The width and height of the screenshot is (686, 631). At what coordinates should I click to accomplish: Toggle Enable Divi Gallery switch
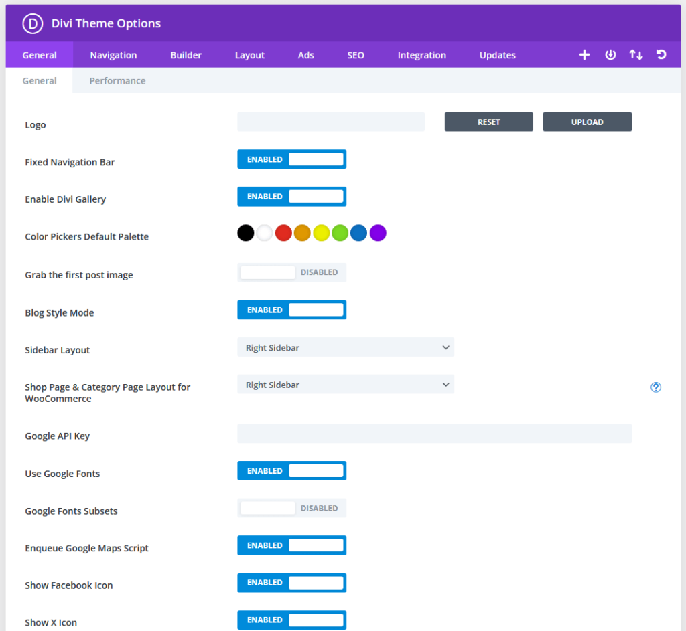292,196
